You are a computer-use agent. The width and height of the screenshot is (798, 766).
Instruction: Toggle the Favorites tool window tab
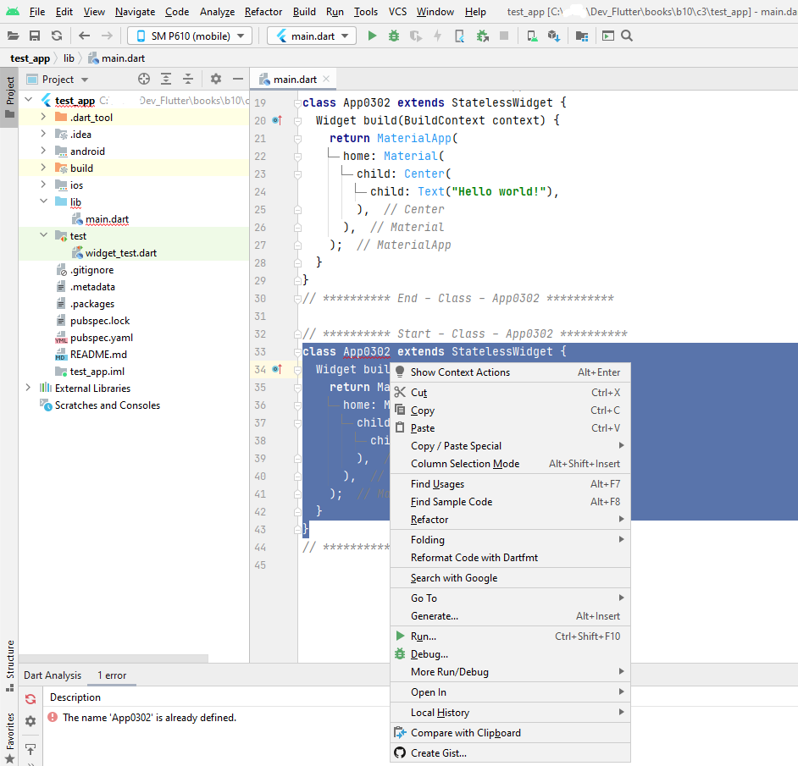[9, 738]
